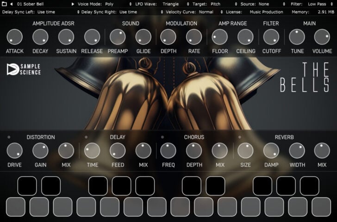Click the Chorus Freq knob

coord(168,150)
